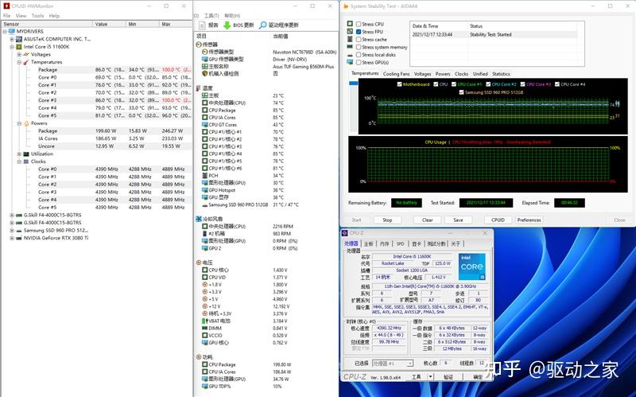Switch to the SPD tab in CPU-Z

click(401, 243)
